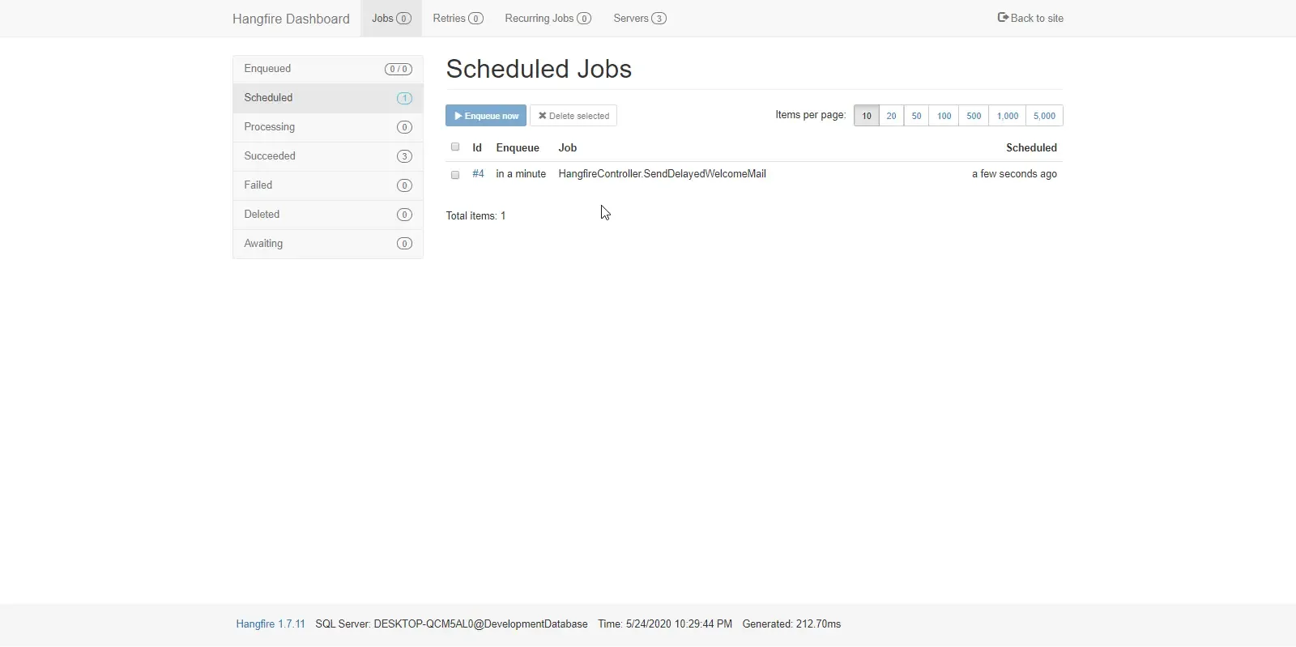Open the Awaiting jobs list

tap(327, 244)
